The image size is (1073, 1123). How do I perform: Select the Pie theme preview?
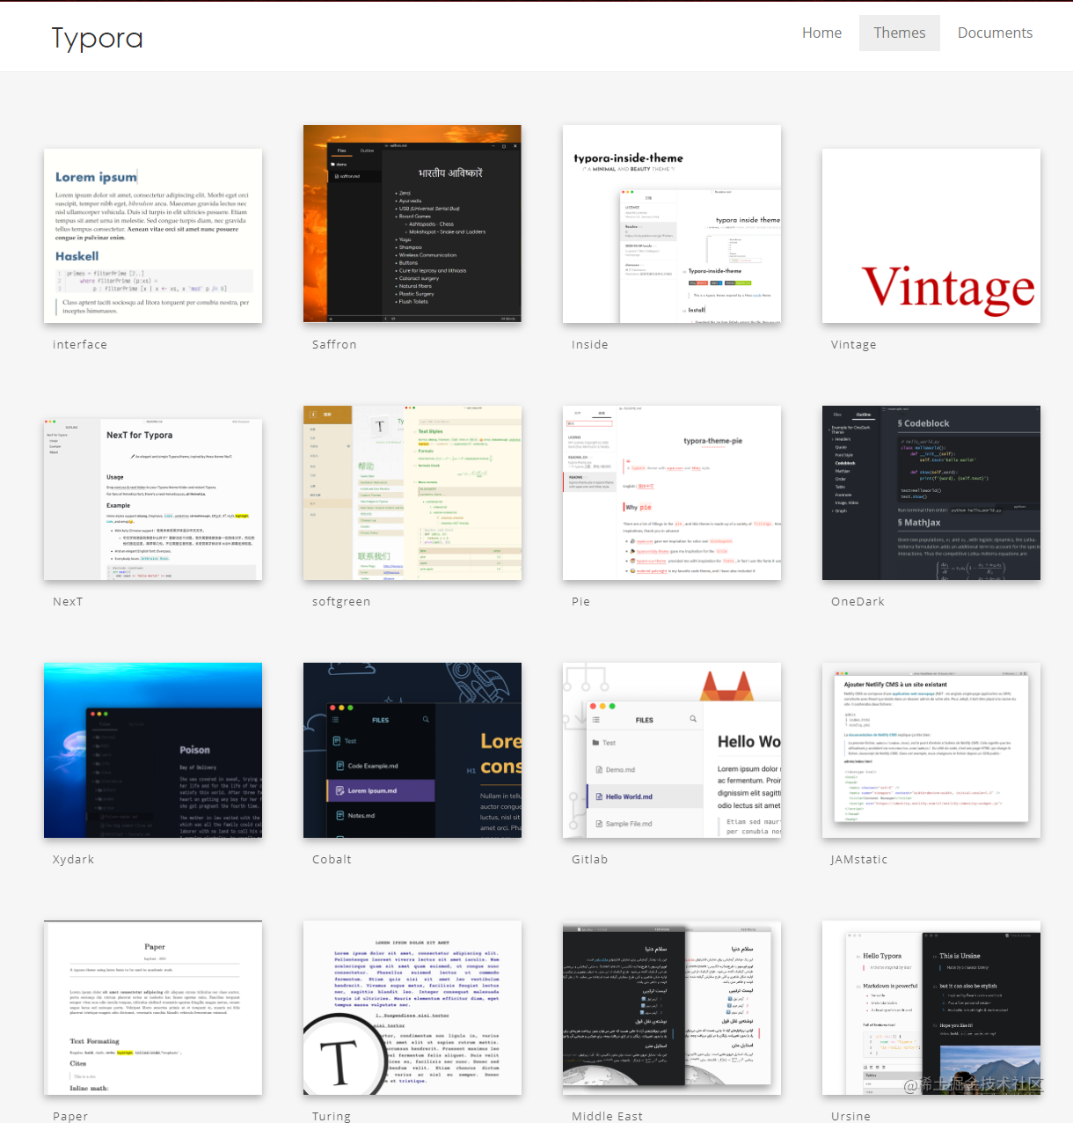pyautogui.click(x=672, y=493)
